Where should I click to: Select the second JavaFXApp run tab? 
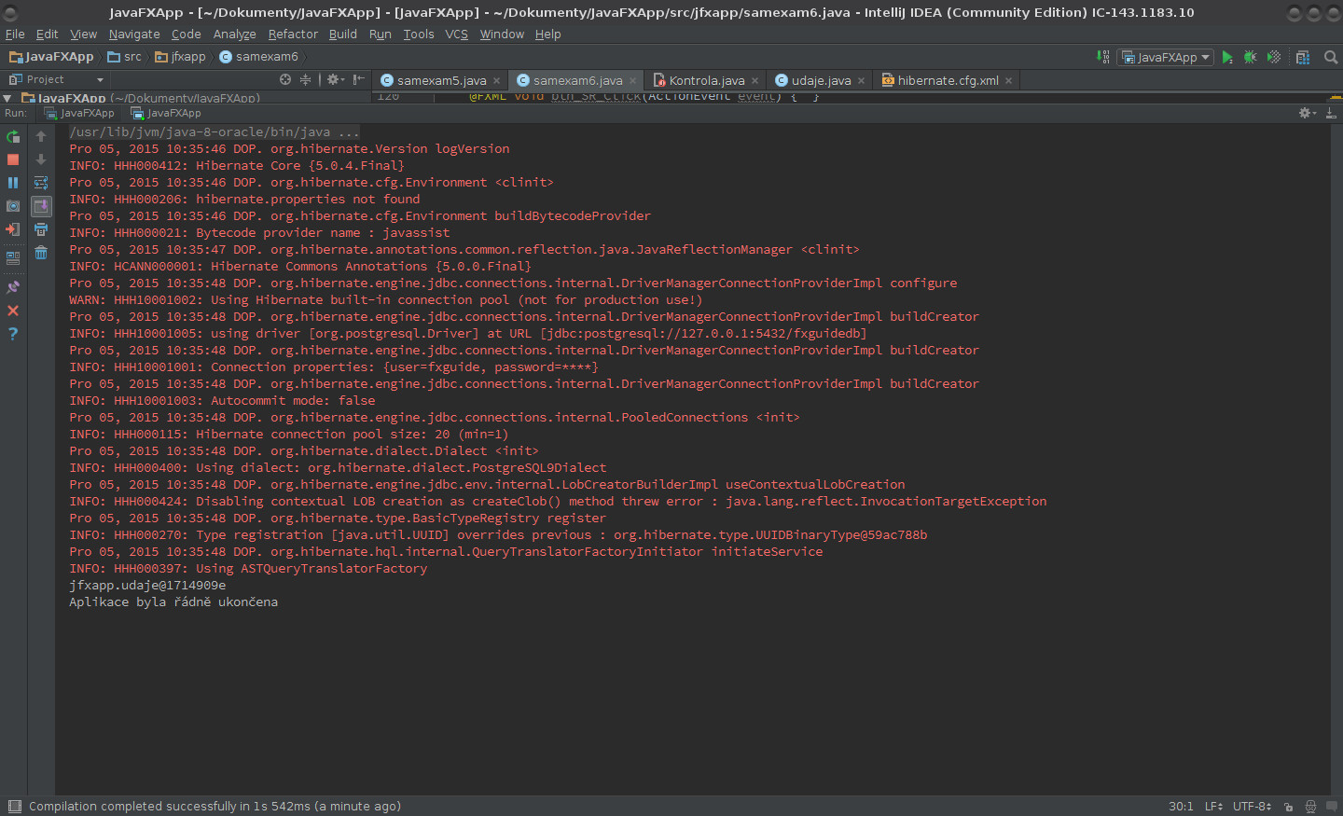pos(166,113)
